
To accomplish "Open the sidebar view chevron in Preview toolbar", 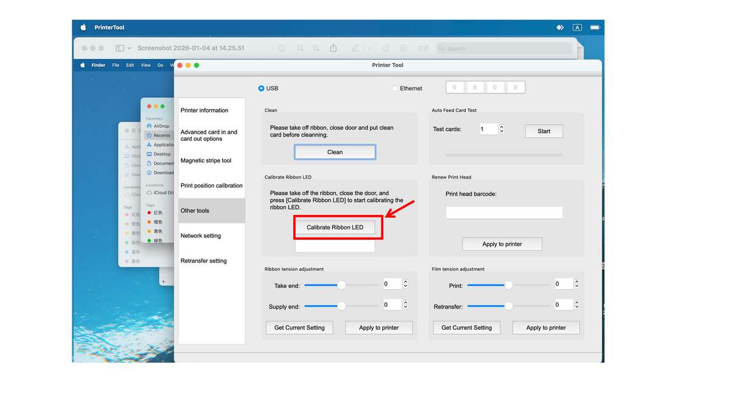I will click(x=129, y=48).
